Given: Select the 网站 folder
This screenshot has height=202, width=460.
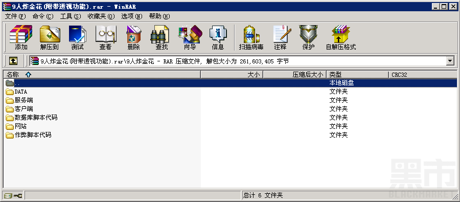Looking at the screenshot, I should click(x=16, y=126).
